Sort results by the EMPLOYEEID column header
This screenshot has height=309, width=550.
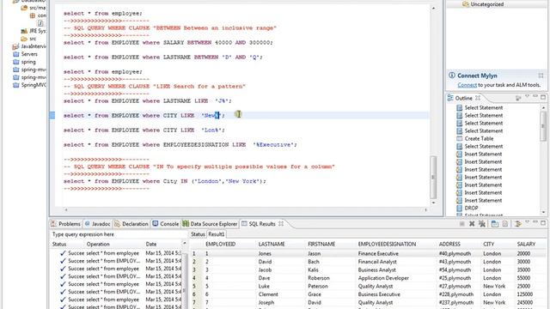[220, 244]
